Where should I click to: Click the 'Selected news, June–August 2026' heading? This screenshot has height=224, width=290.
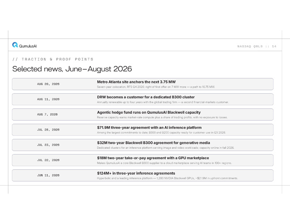(72, 69)
